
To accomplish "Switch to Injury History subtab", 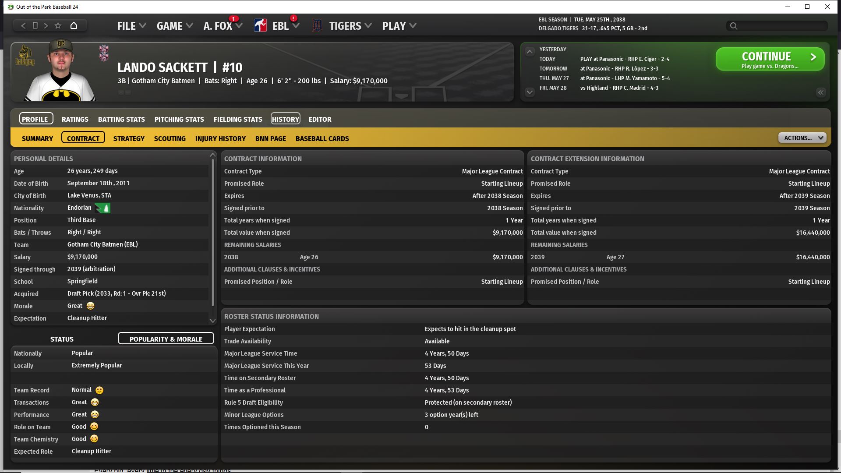I will (x=220, y=138).
